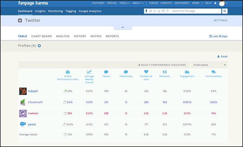Click the Twitter square icon beside the title
The width and height of the screenshot is (243, 147).
[x=20, y=20]
